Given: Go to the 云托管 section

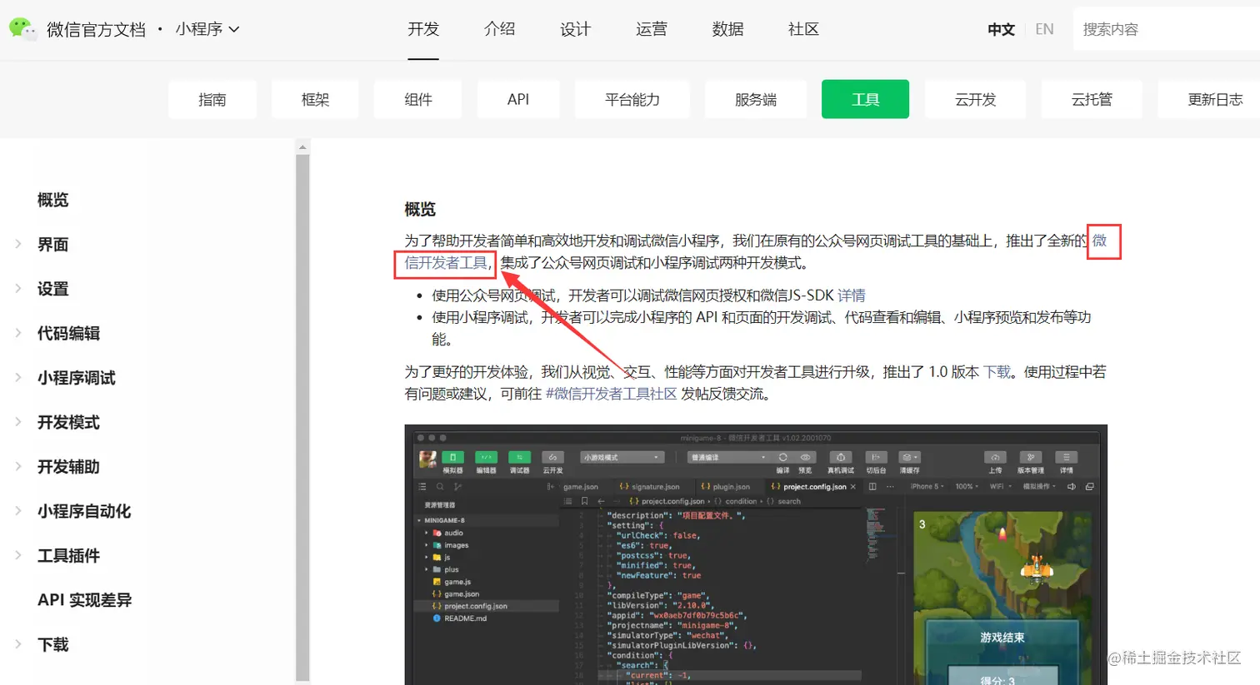Looking at the screenshot, I should 1092,99.
